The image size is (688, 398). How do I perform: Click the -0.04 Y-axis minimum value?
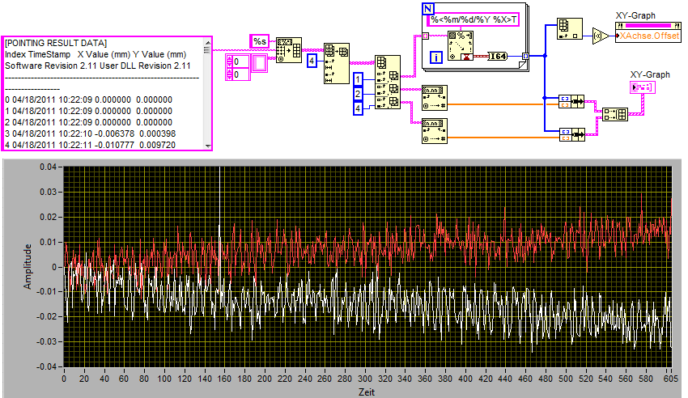click(46, 366)
